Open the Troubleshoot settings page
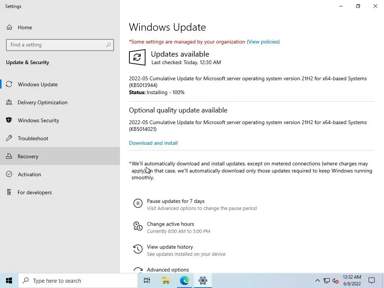 tap(60, 138)
